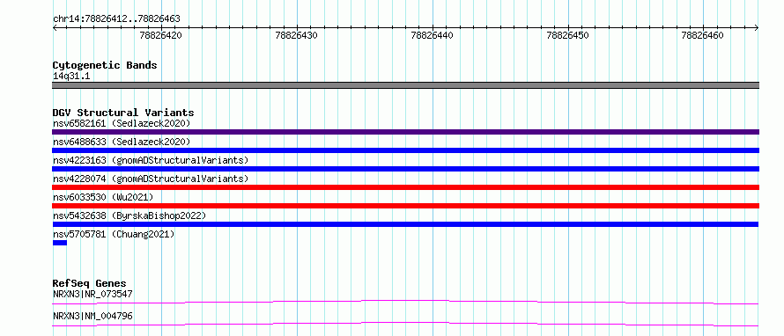Open variant nsv5432638 (ByrskaBishop2022) label
The width and height of the screenshot is (784, 336).
[129, 215]
